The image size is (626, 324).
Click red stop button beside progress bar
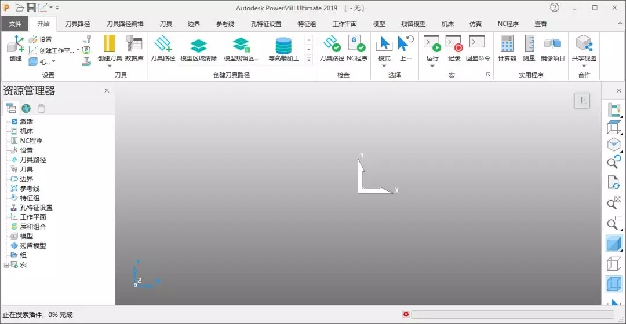pyautogui.click(x=406, y=314)
